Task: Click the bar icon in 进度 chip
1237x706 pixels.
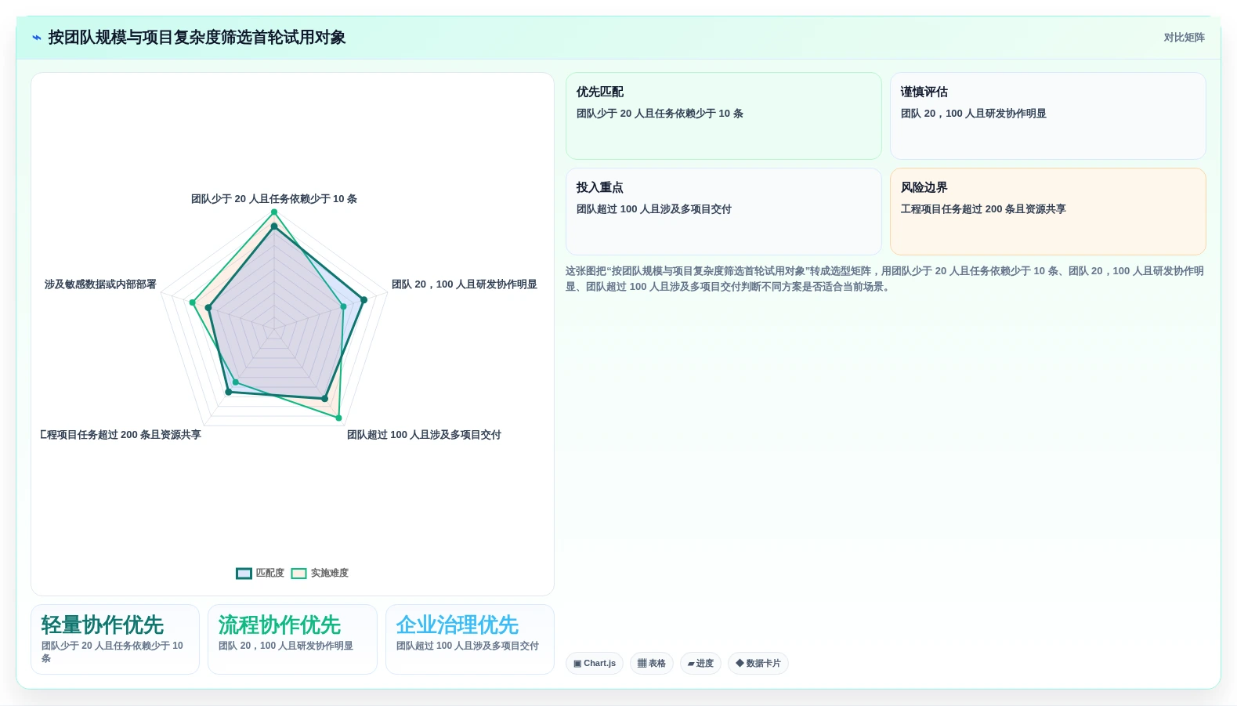Action: (691, 664)
